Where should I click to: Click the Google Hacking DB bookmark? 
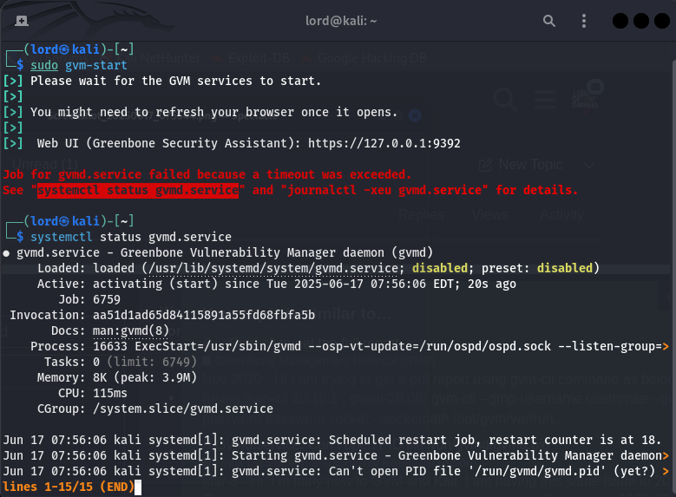pyautogui.click(x=371, y=58)
